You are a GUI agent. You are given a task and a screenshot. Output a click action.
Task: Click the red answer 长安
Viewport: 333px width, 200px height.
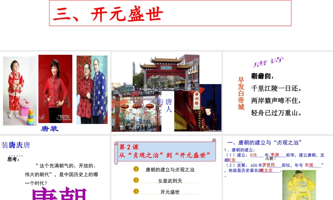point(231,160)
